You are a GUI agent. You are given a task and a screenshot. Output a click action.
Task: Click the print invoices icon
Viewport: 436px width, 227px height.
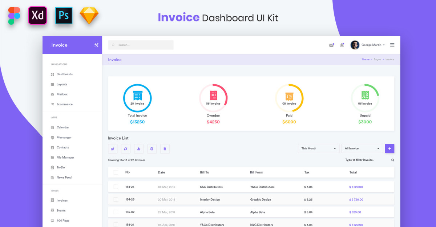[x=152, y=149]
